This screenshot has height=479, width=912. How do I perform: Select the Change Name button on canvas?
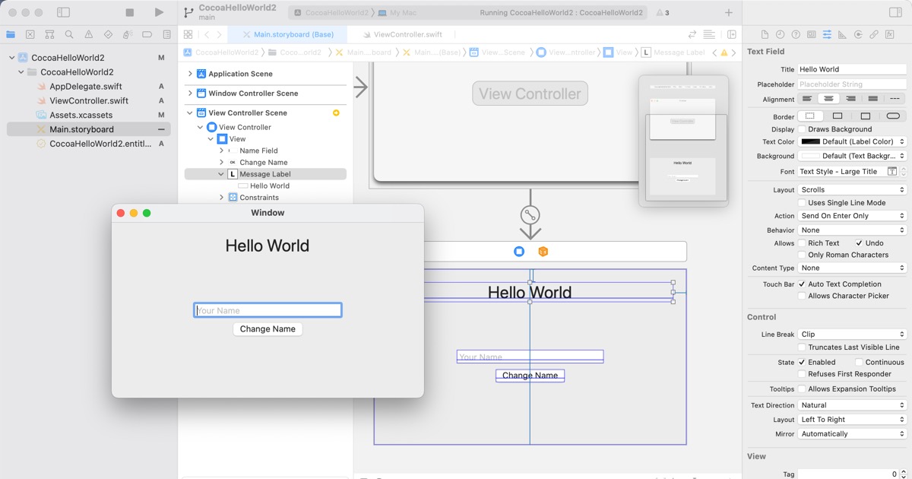pyautogui.click(x=530, y=376)
